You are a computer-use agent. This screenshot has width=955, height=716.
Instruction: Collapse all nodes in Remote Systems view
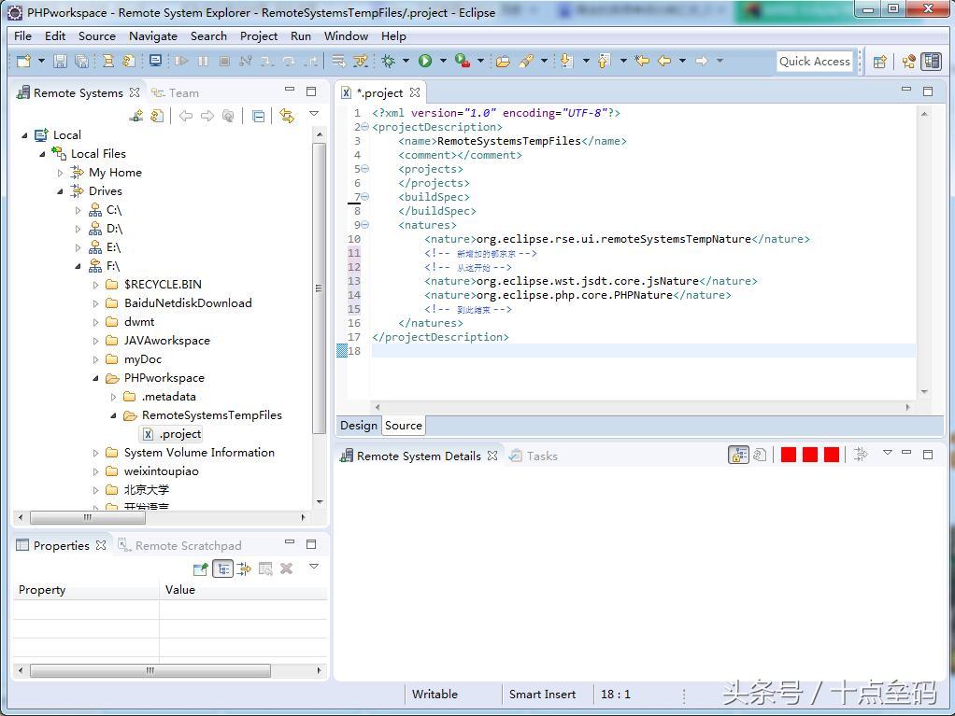(x=259, y=117)
